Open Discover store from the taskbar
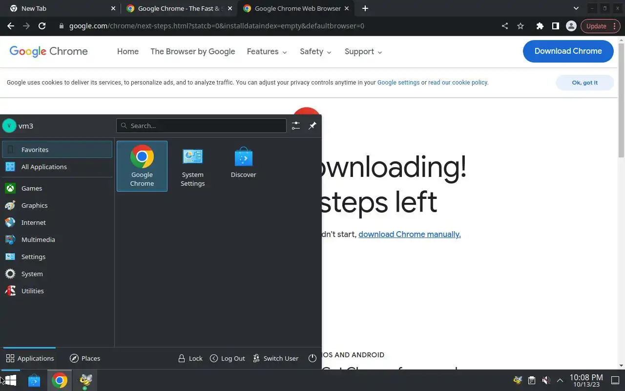 34,380
